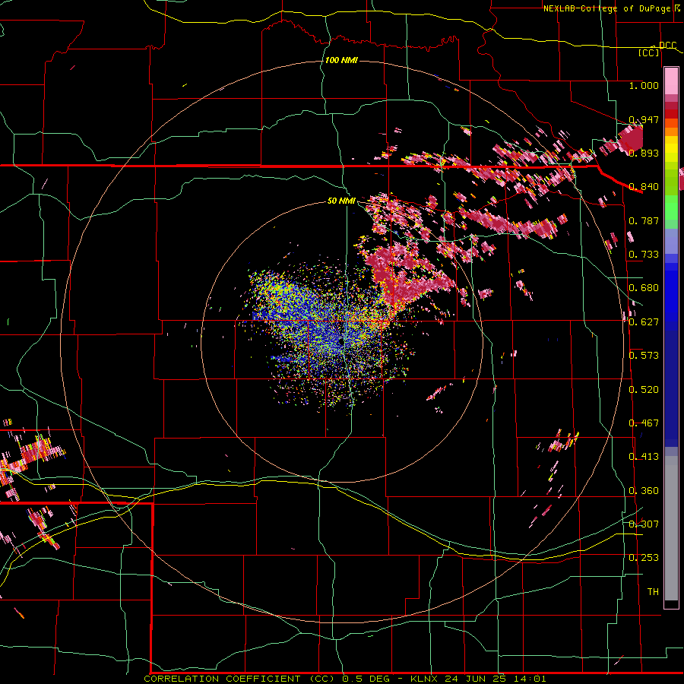The image size is (684, 684).
Task: Click the 0.680 scale value
Action: (x=644, y=288)
